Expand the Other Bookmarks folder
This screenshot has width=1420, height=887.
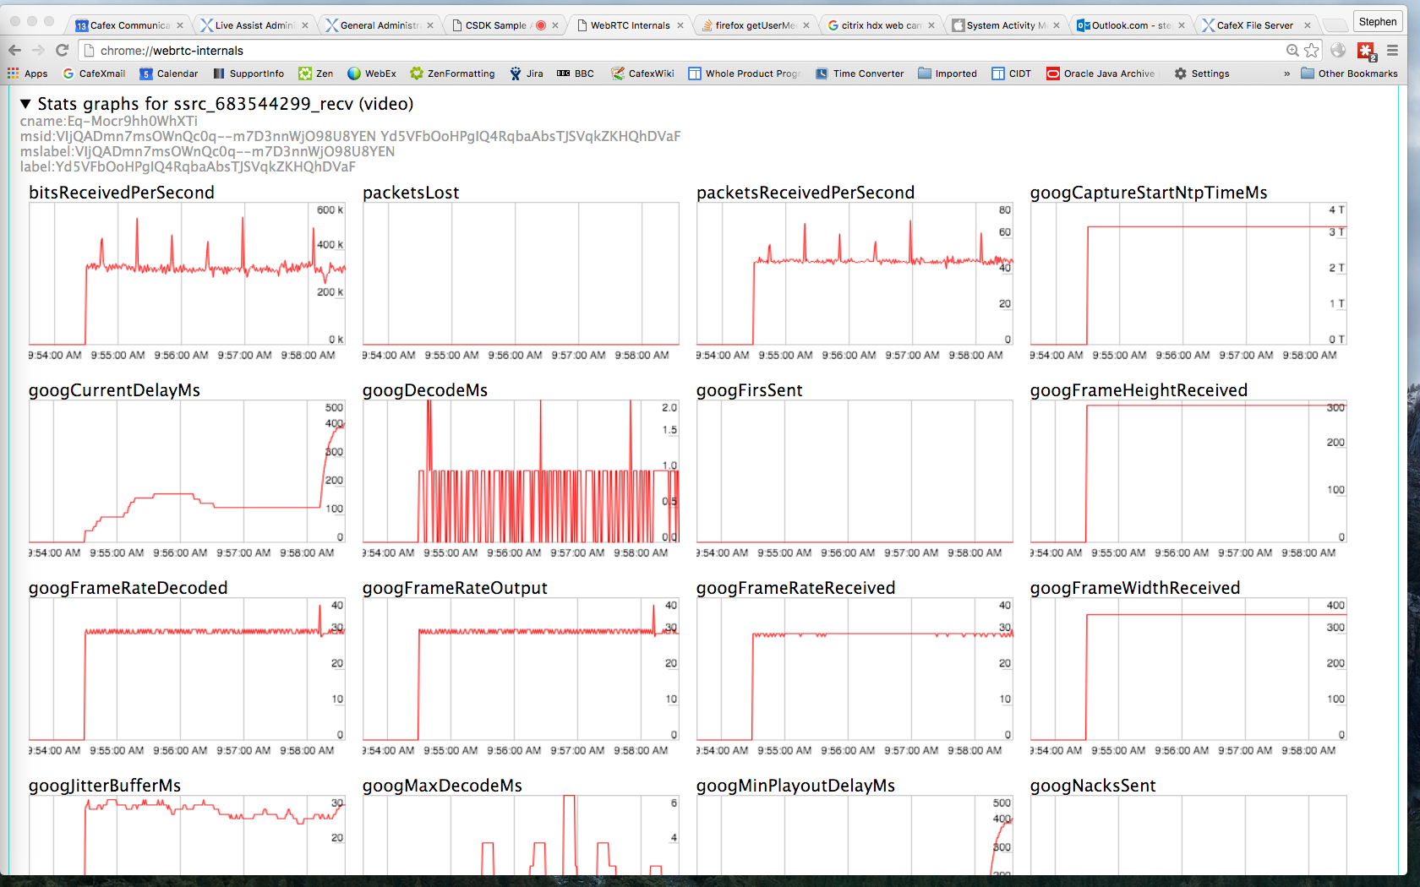coord(1349,73)
